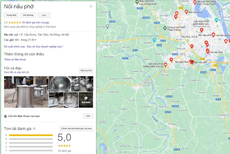This screenshot has width=230, height=154.
Task: Click green pin for Công ty Cổ Phần Thép Á Đông
Action: (165, 28)
